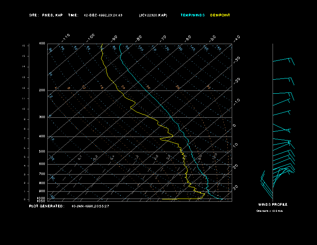Click the lowest wind barb group near surface

[267, 185]
